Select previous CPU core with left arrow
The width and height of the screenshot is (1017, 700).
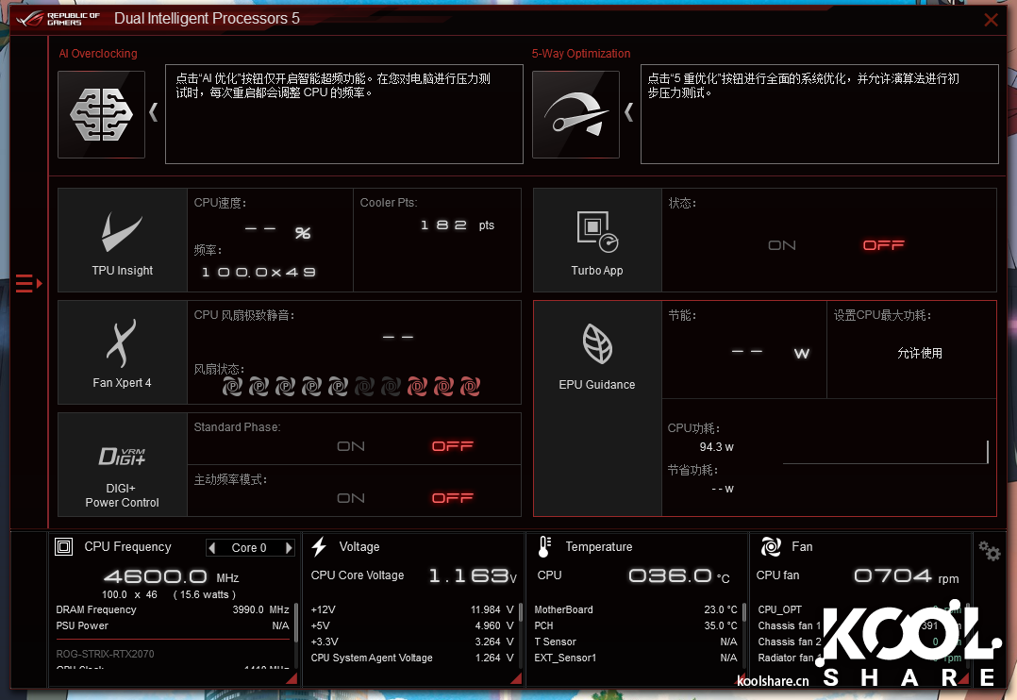coord(212,548)
